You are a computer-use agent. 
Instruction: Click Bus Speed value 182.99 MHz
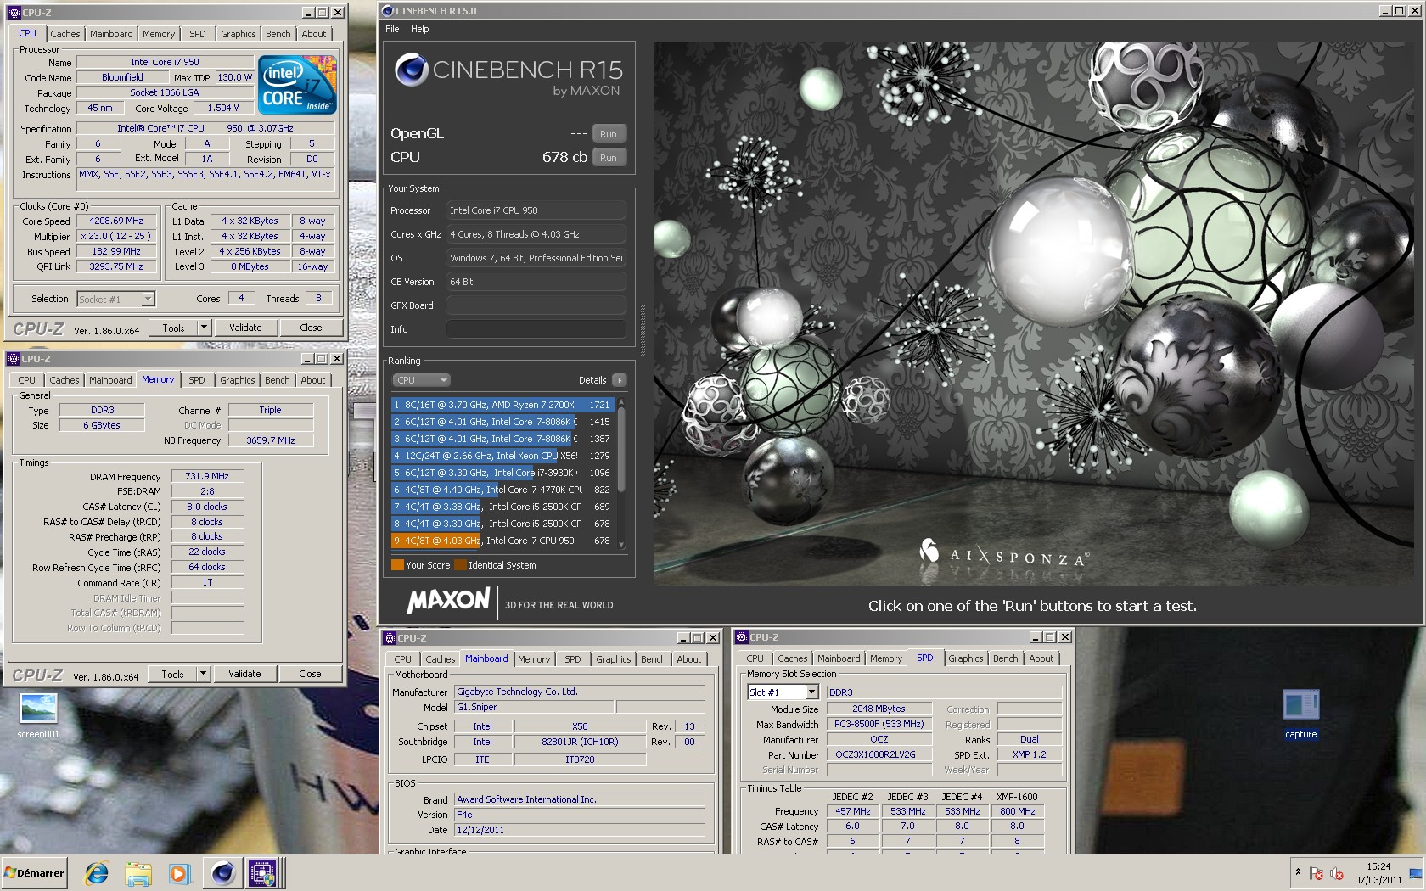tap(116, 251)
